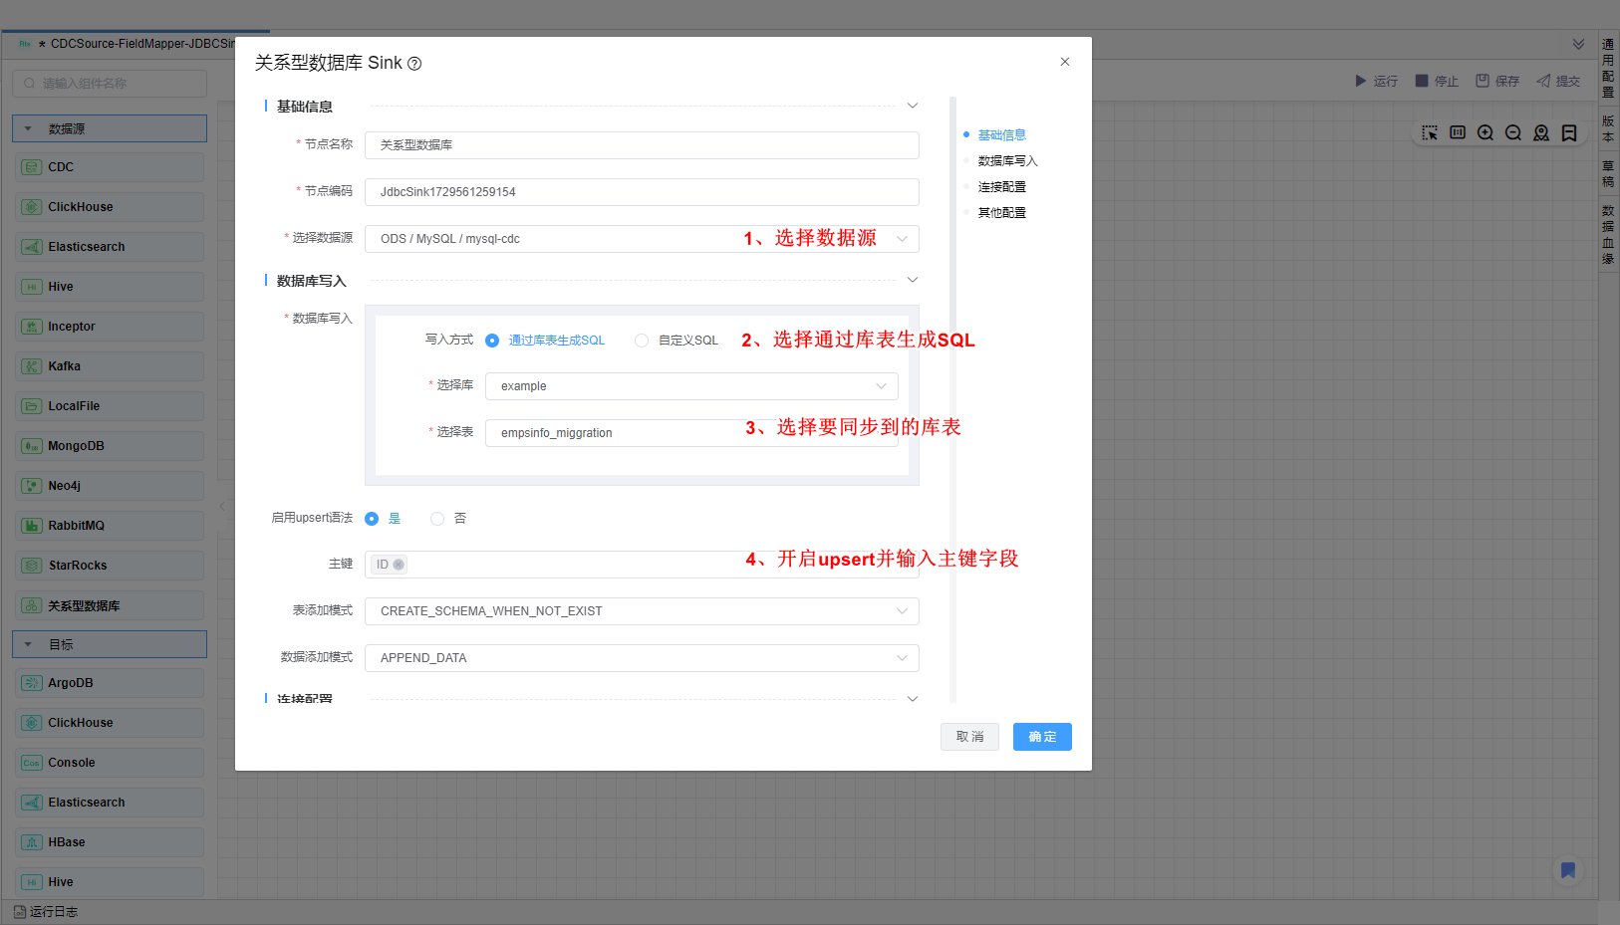Remove the ID tag from primary key field

coord(399,565)
